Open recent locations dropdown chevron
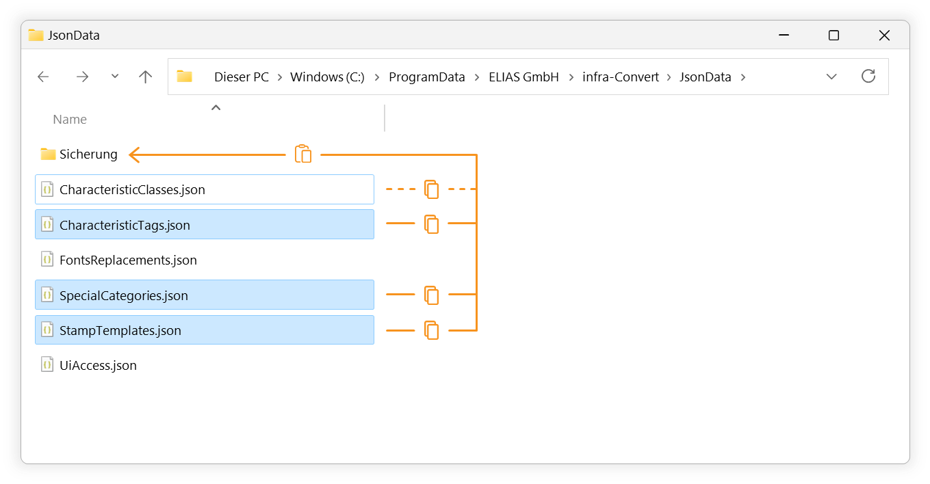The height and width of the screenshot is (484, 930). click(x=115, y=77)
